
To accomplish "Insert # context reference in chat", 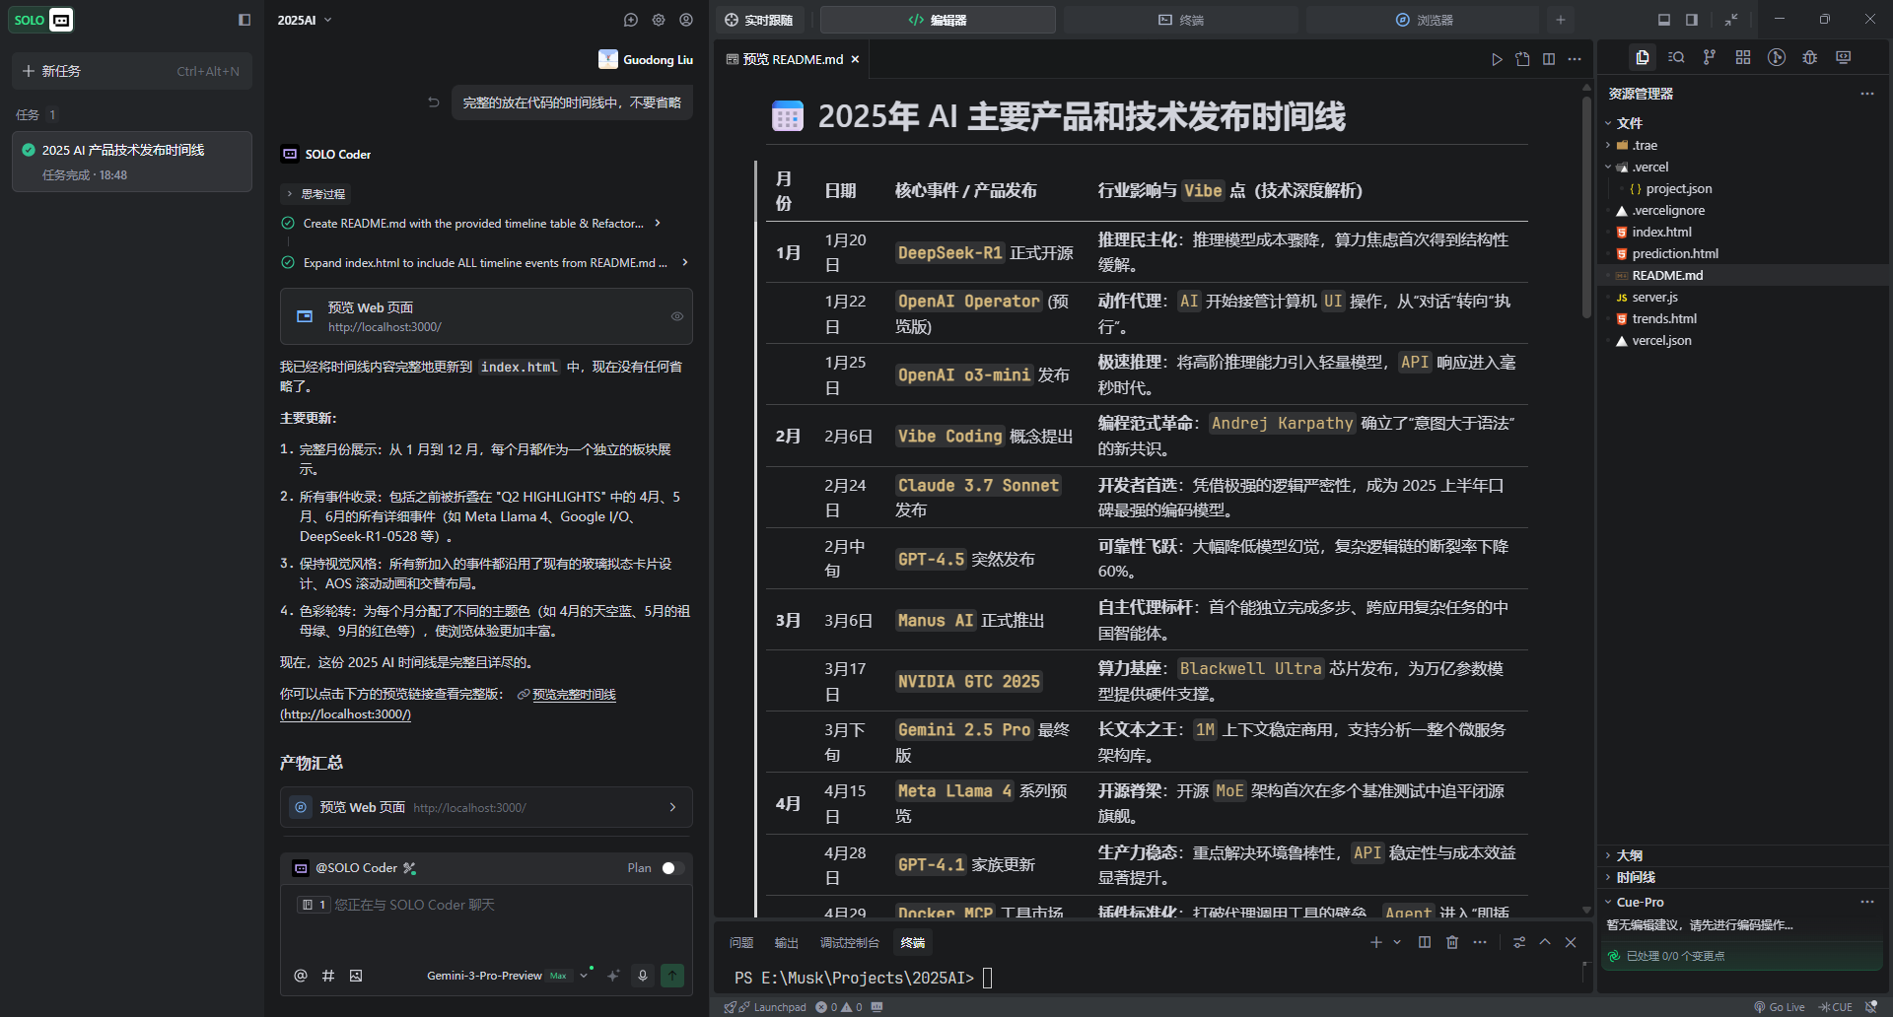I will click(x=328, y=976).
